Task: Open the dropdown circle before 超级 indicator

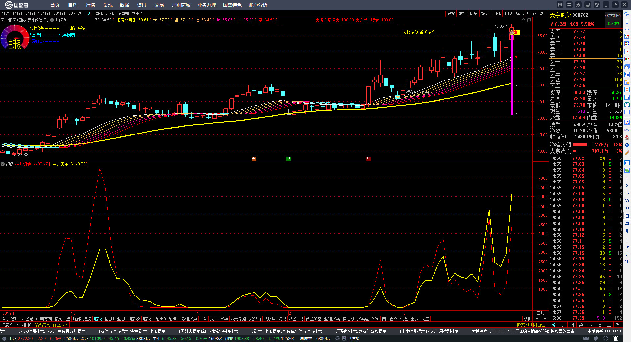Action: click(x=2, y=164)
